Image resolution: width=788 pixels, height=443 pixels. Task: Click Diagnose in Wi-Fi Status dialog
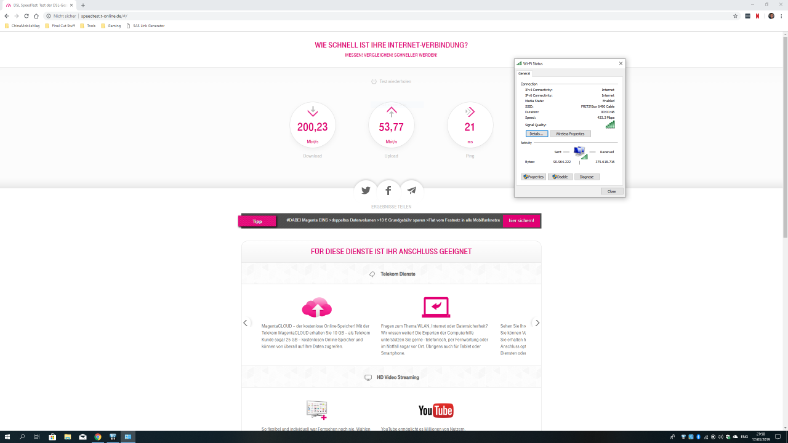click(x=587, y=177)
